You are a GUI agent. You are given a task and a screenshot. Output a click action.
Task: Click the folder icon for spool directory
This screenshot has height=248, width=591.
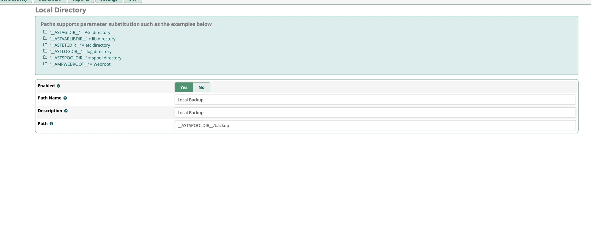pos(45,57)
